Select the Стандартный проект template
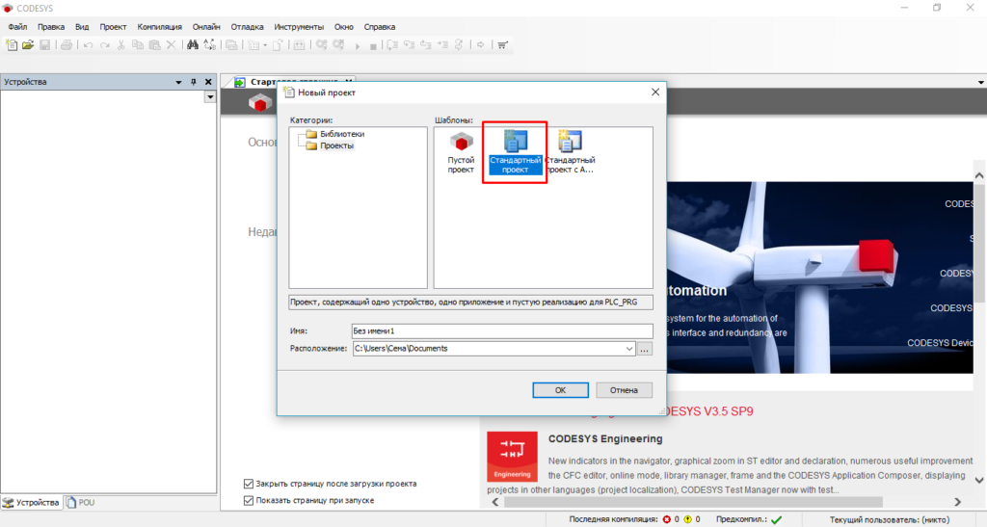The width and height of the screenshot is (987, 527). [x=515, y=153]
